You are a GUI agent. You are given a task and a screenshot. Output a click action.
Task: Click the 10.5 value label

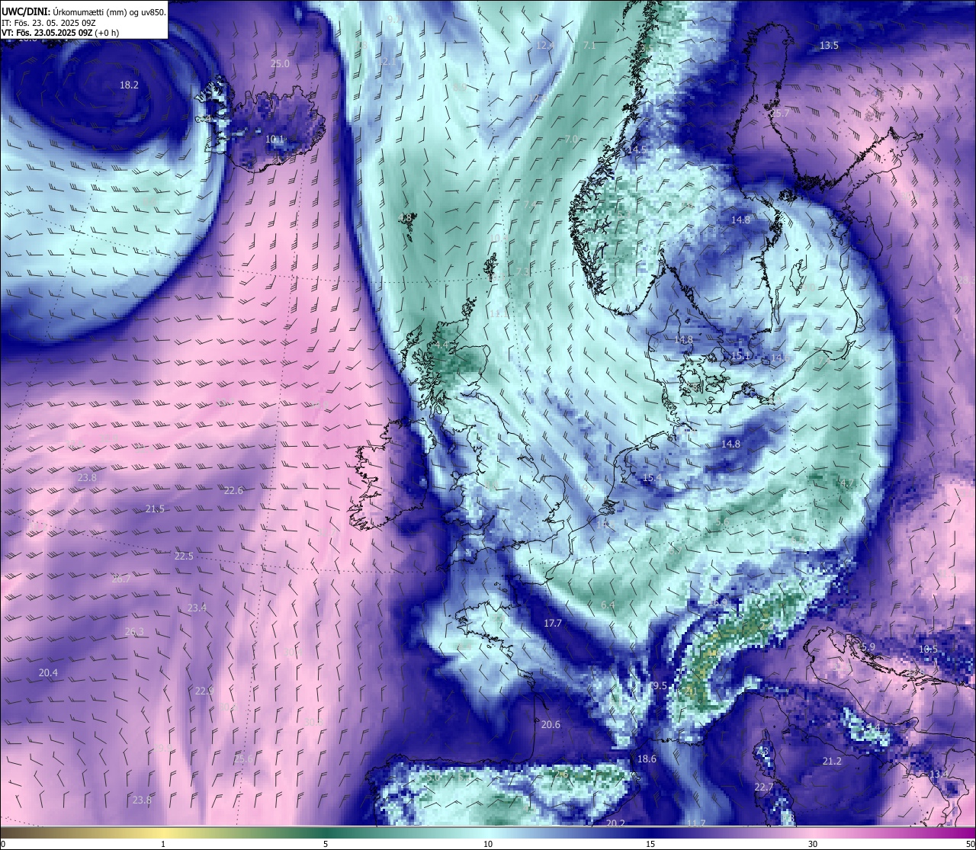pyautogui.click(x=928, y=649)
